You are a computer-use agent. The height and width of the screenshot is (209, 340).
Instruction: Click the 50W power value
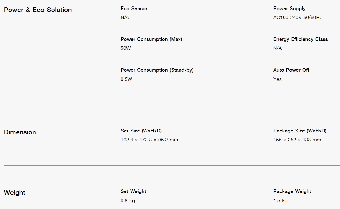pos(126,48)
